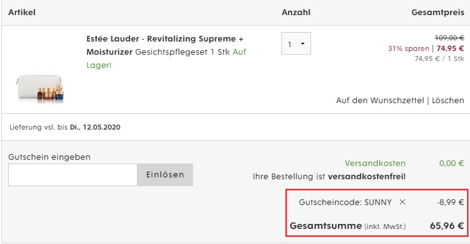Click Auf den Wunschzettel link

tap(380, 101)
